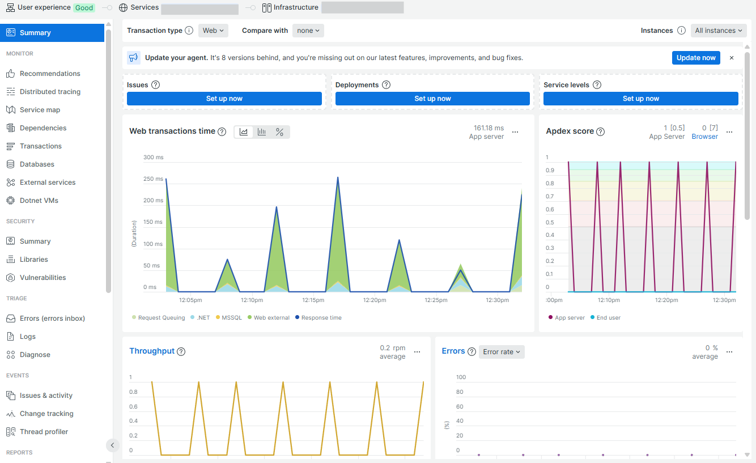Dismiss the update agent banner

[x=732, y=58]
